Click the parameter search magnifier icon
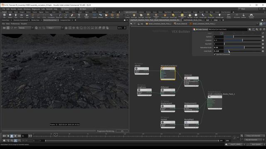The width and height of the screenshot is (266, 149). (x=257, y=29)
